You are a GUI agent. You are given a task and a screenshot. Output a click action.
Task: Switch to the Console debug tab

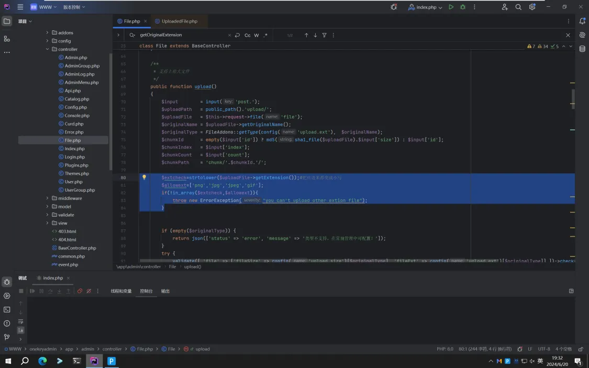coord(146,291)
